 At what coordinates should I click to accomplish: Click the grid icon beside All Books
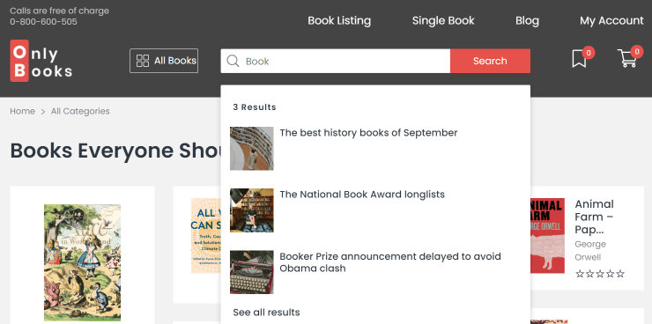click(143, 61)
